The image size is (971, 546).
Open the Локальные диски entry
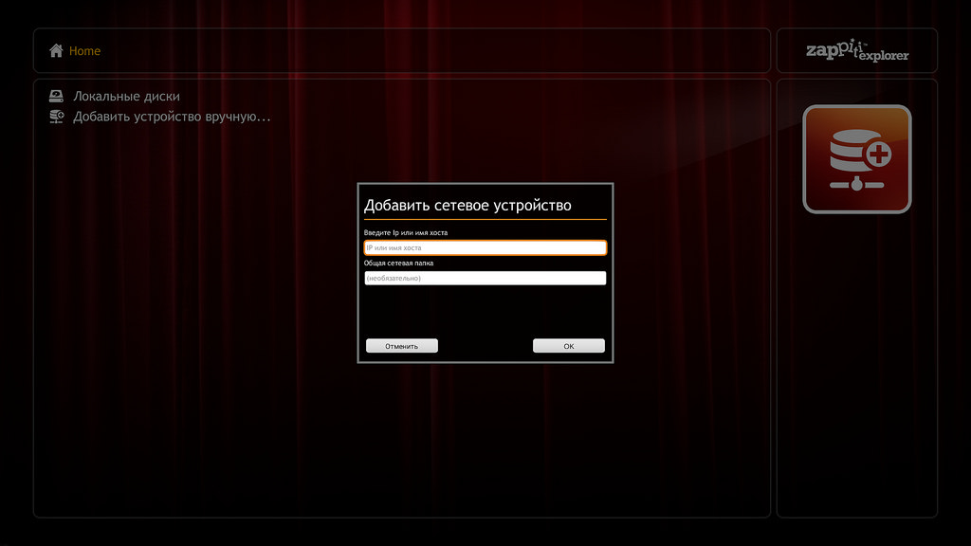pos(126,97)
